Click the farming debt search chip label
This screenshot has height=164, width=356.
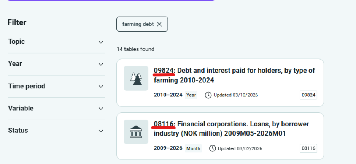click(x=138, y=24)
